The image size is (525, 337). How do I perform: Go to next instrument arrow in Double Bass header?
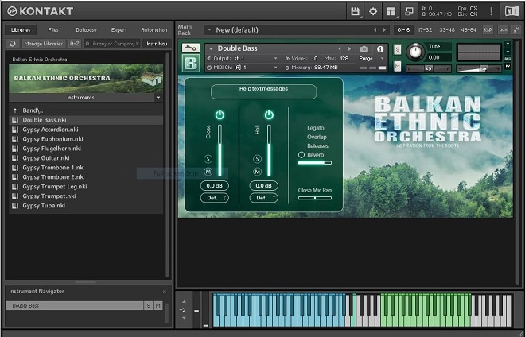tap(349, 48)
